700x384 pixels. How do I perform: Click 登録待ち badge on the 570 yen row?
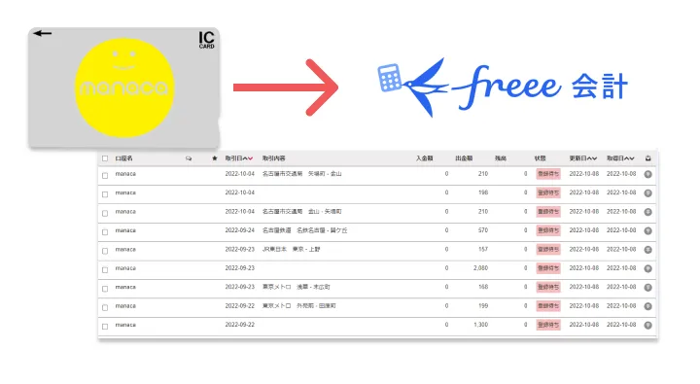pos(548,230)
